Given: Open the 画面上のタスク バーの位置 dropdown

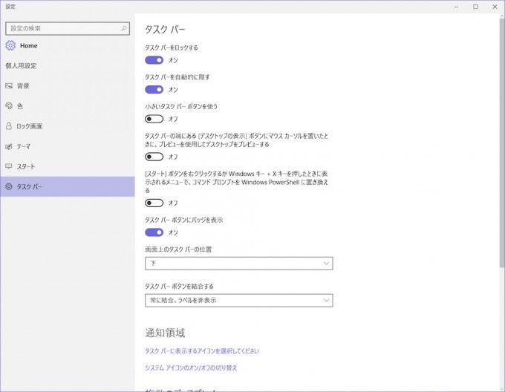Looking at the screenshot, I should 239,264.
